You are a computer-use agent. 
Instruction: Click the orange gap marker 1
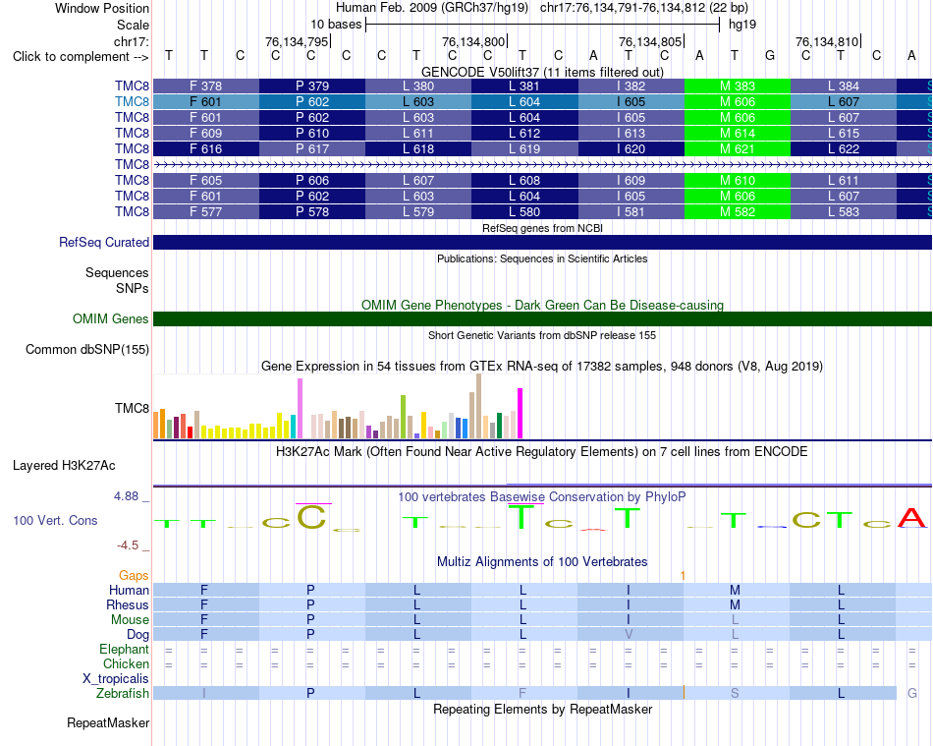coord(684,576)
